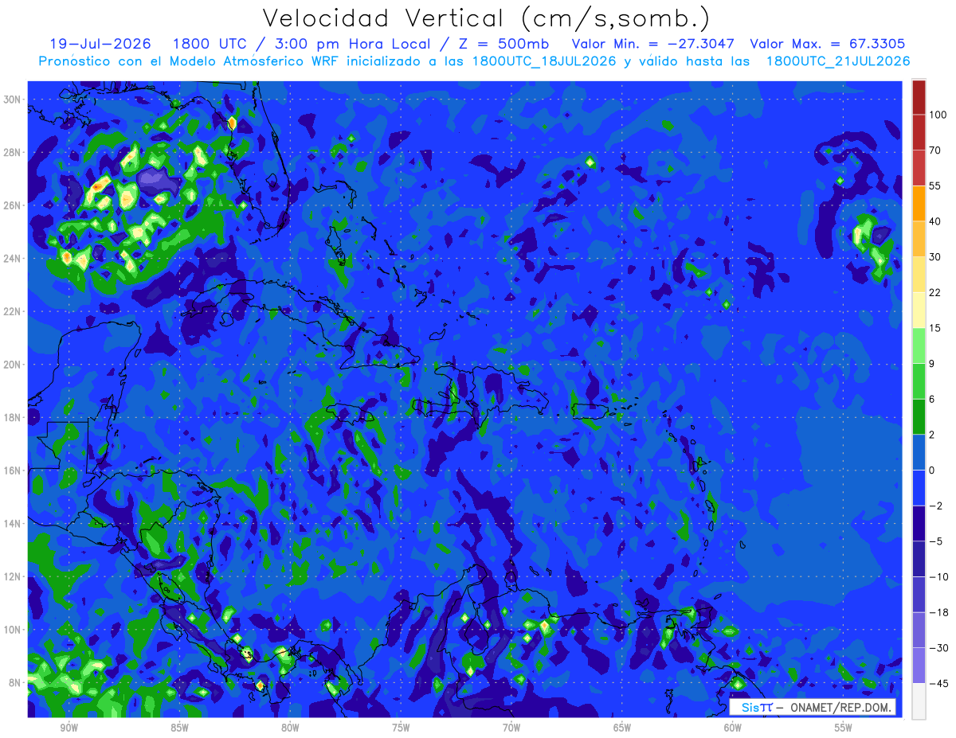
Task: Pick the dark red swatch above 100
Action: (x=919, y=97)
